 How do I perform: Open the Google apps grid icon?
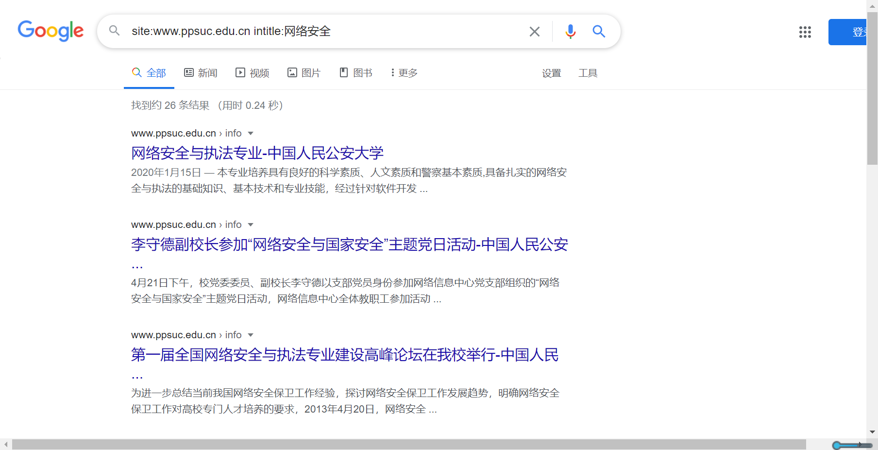[805, 32]
